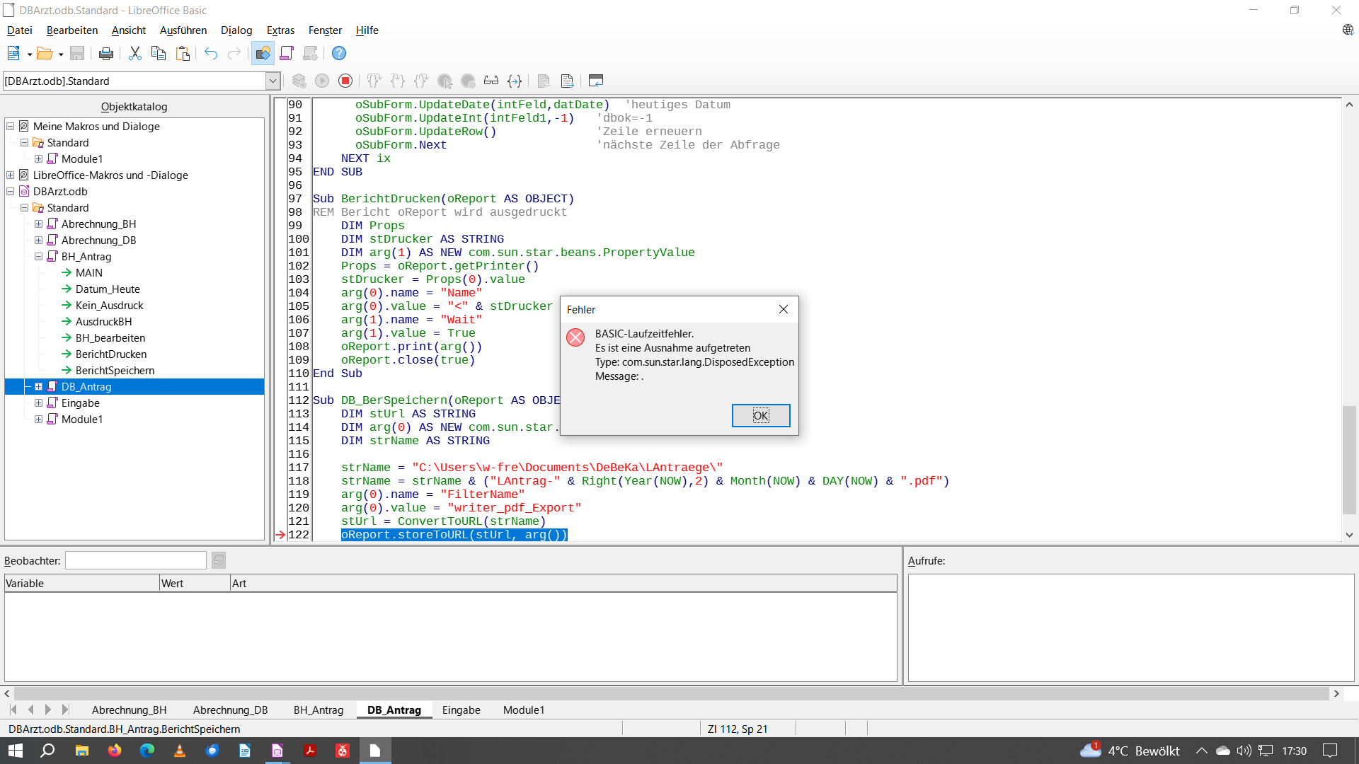Click the New document icon
This screenshot has width=1359, height=764.
(13, 53)
